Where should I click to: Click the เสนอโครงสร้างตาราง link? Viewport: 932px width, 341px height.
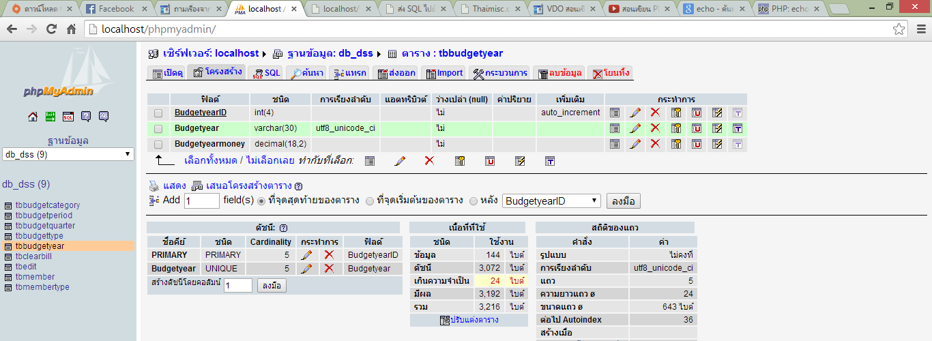point(248,186)
